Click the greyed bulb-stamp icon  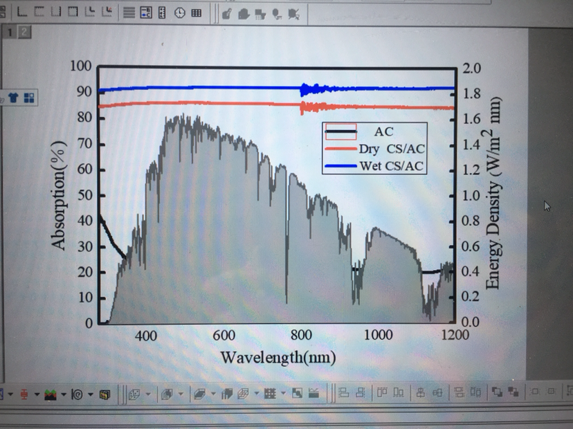pos(277,15)
